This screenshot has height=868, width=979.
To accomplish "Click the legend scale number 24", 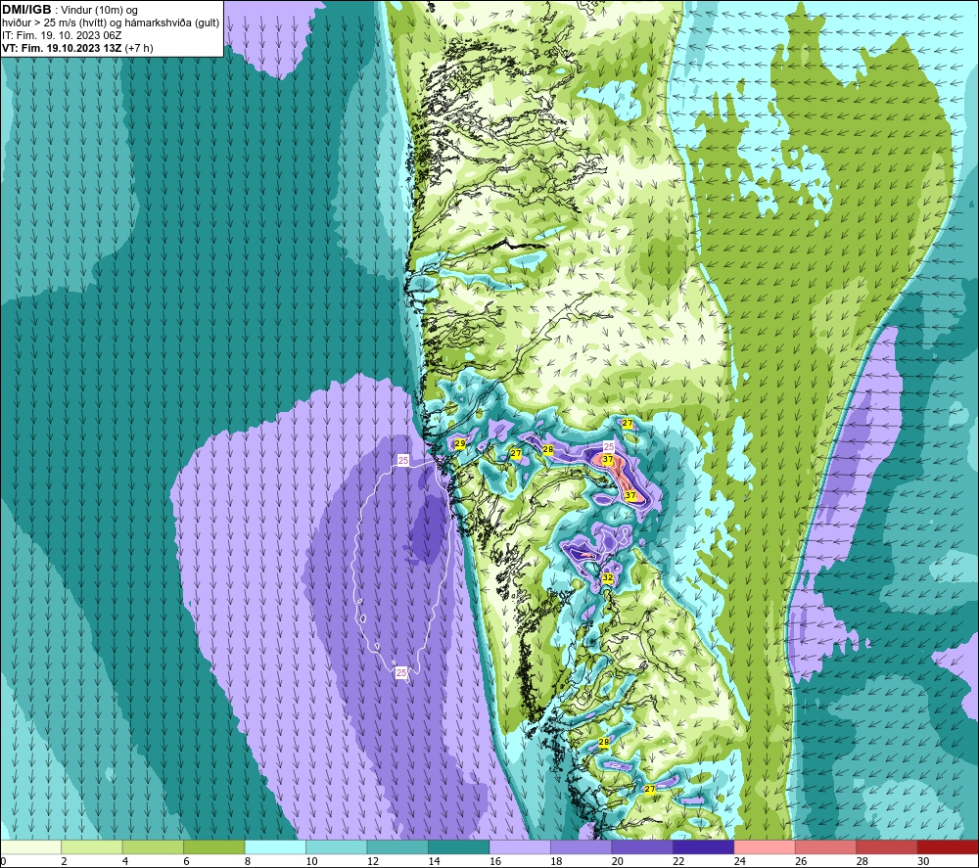I will [740, 861].
